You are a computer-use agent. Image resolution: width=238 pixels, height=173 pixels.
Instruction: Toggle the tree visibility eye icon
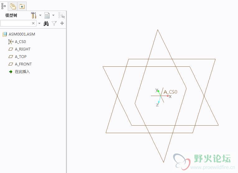point(62,15)
